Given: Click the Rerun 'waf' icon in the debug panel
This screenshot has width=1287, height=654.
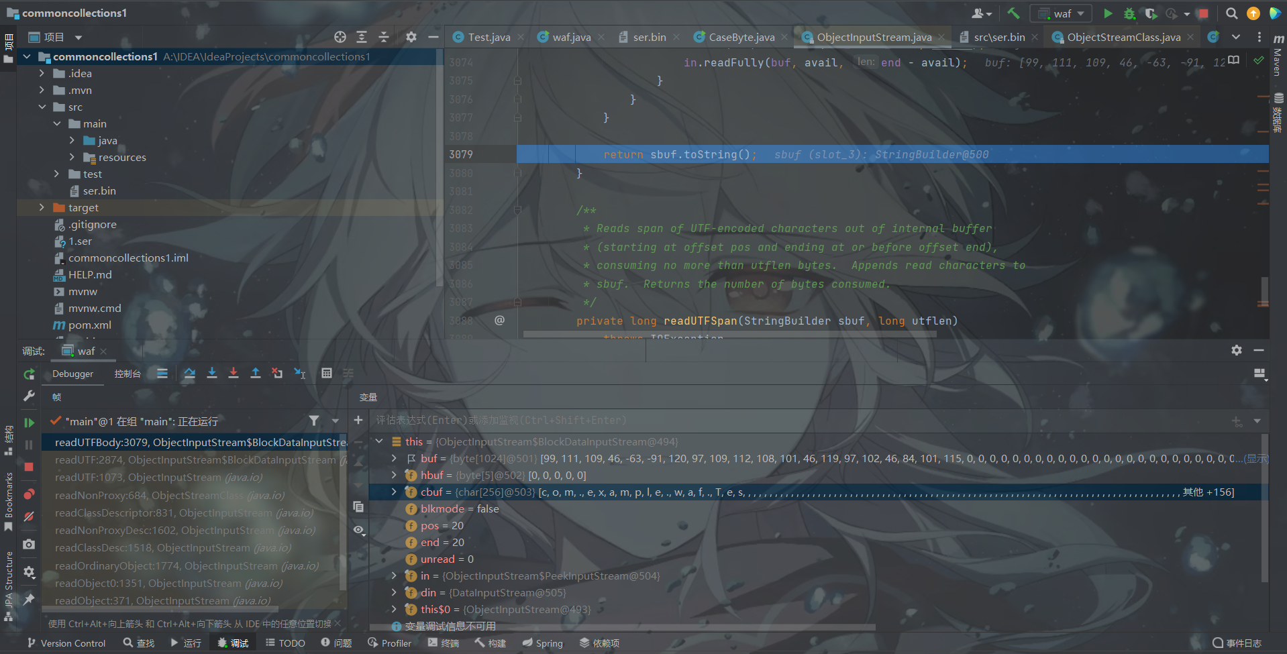Looking at the screenshot, I should tap(29, 374).
